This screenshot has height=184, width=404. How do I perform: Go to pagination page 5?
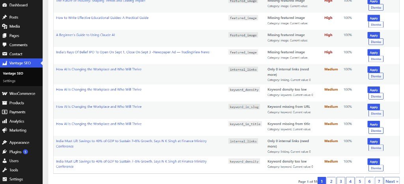coord(360,181)
